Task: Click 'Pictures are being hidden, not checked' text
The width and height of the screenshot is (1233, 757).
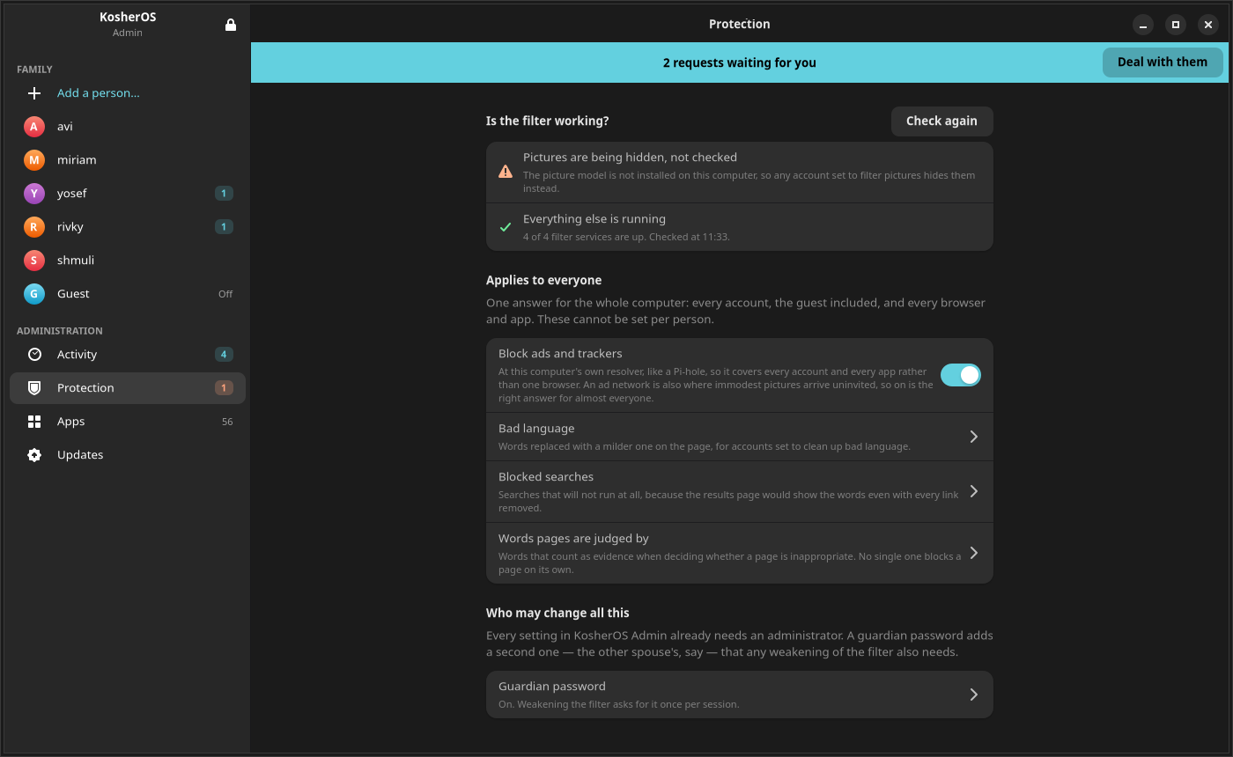Action: pos(630,158)
